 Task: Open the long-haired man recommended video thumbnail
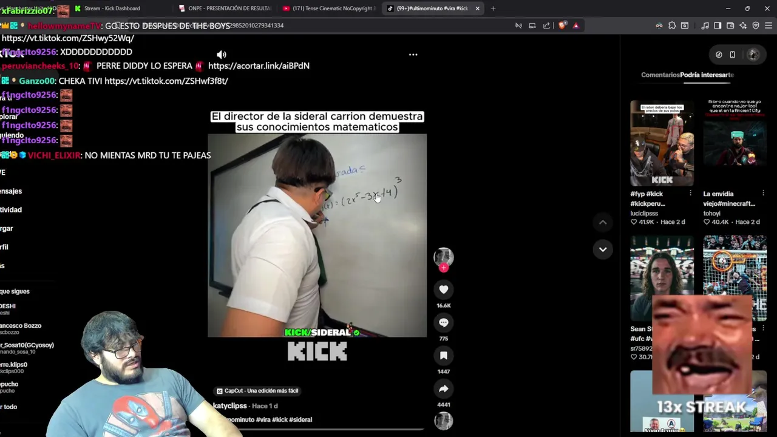tap(662, 278)
